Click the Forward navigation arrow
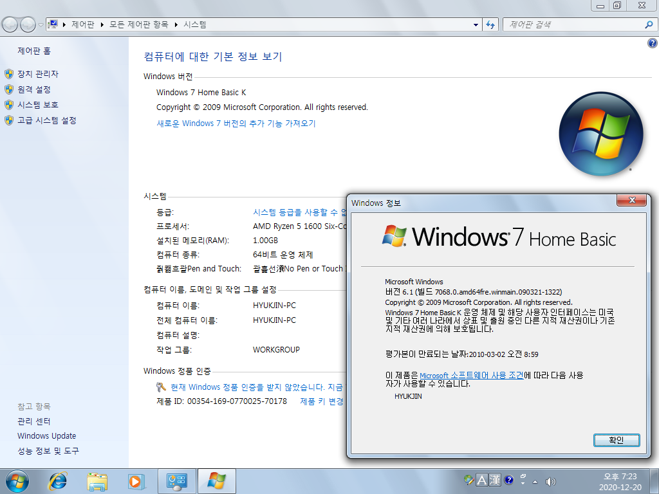Image resolution: width=659 pixels, height=494 pixels. 28,25
